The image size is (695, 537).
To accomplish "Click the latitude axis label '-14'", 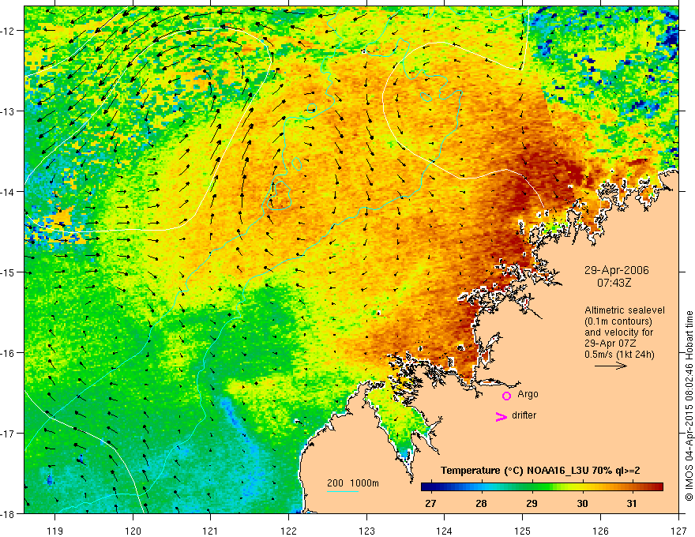I will (9, 192).
